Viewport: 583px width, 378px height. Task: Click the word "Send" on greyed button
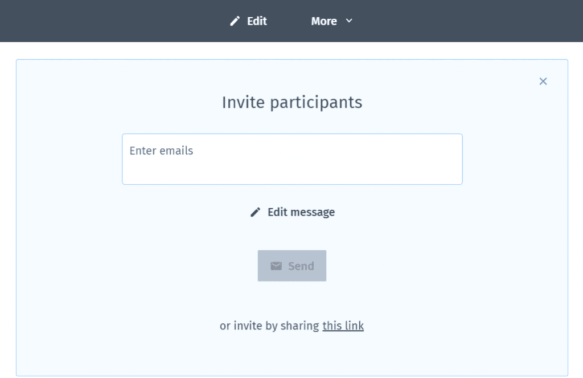(301, 266)
